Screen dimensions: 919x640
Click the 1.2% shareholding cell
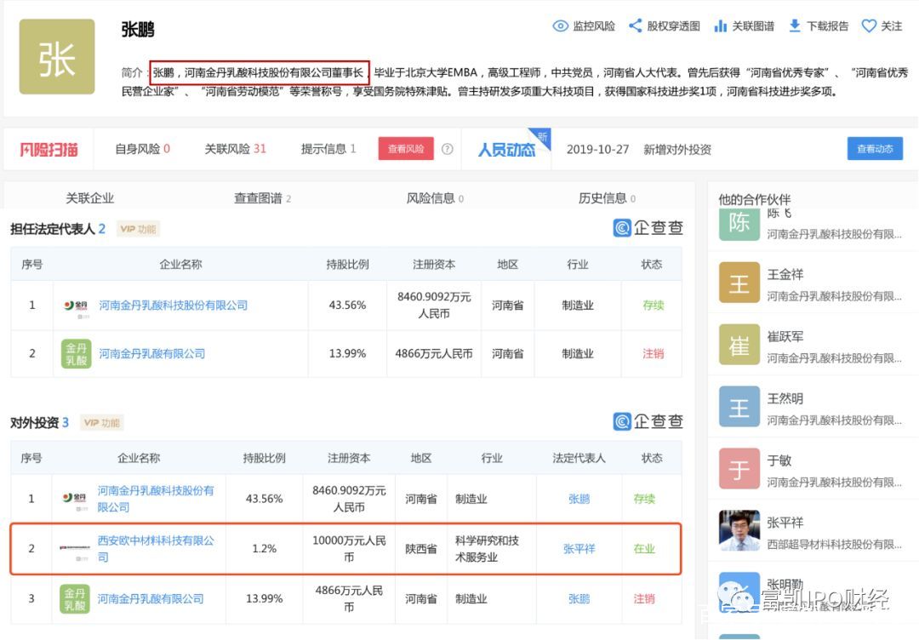(265, 549)
